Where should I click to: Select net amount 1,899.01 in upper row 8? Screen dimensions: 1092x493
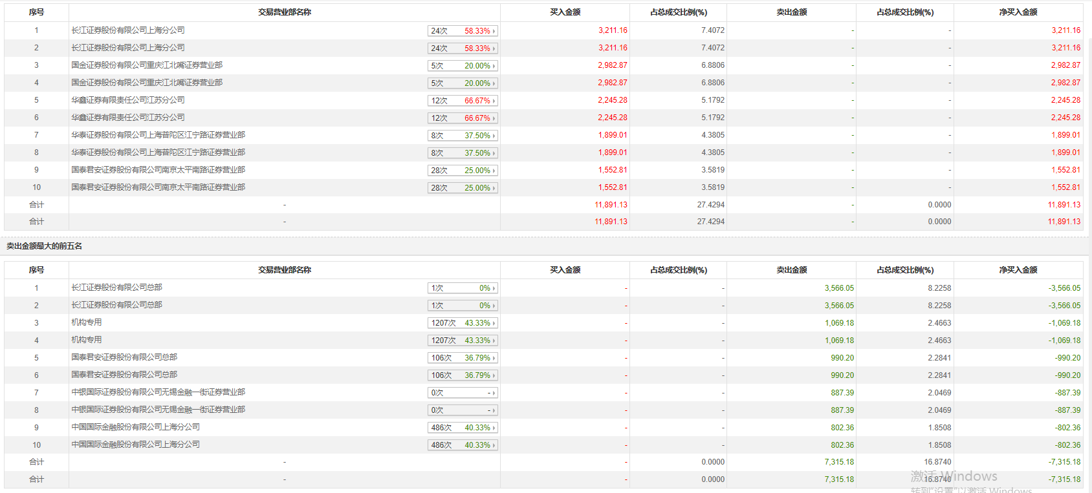tap(1065, 152)
